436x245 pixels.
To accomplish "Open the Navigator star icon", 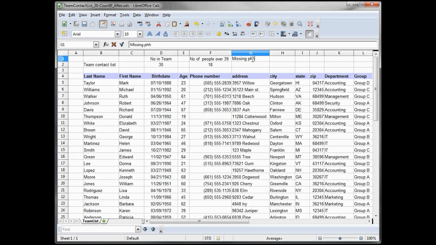I will [276, 24].
